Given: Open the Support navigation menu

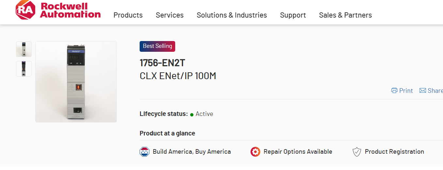Looking at the screenshot, I should point(293,15).
